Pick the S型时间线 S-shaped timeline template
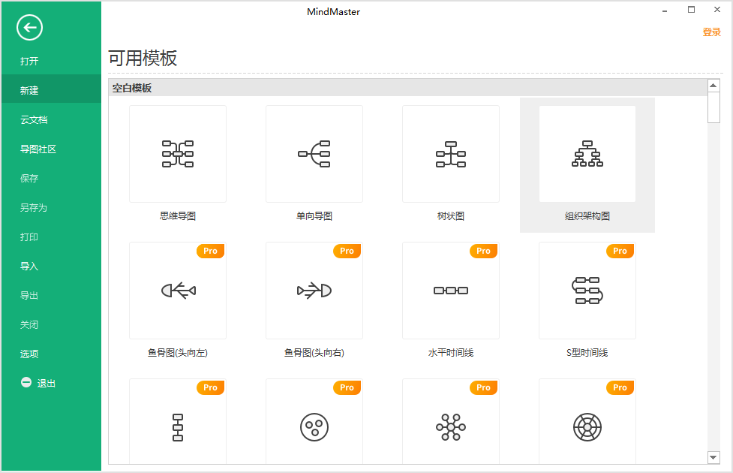Screen dimensions: 733x473 coord(587,291)
